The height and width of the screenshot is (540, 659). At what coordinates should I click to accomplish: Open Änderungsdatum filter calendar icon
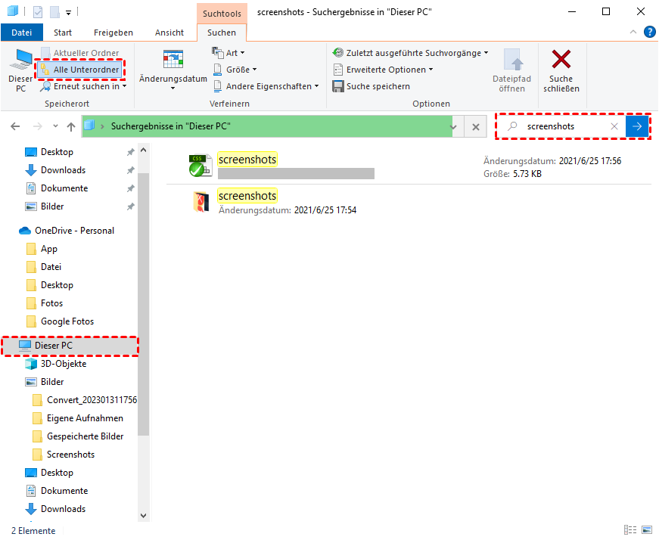(173, 59)
